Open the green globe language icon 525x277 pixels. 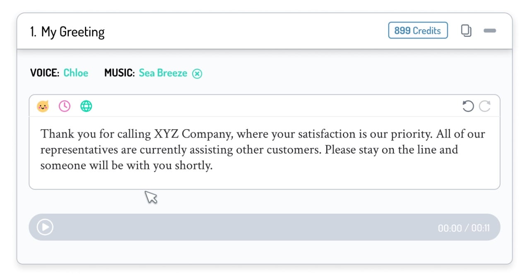click(86, 106)
